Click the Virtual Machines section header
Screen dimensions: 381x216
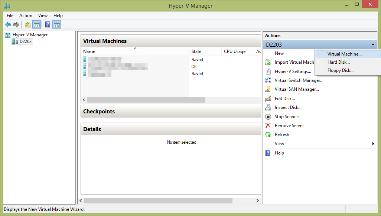tap(171, 41)
